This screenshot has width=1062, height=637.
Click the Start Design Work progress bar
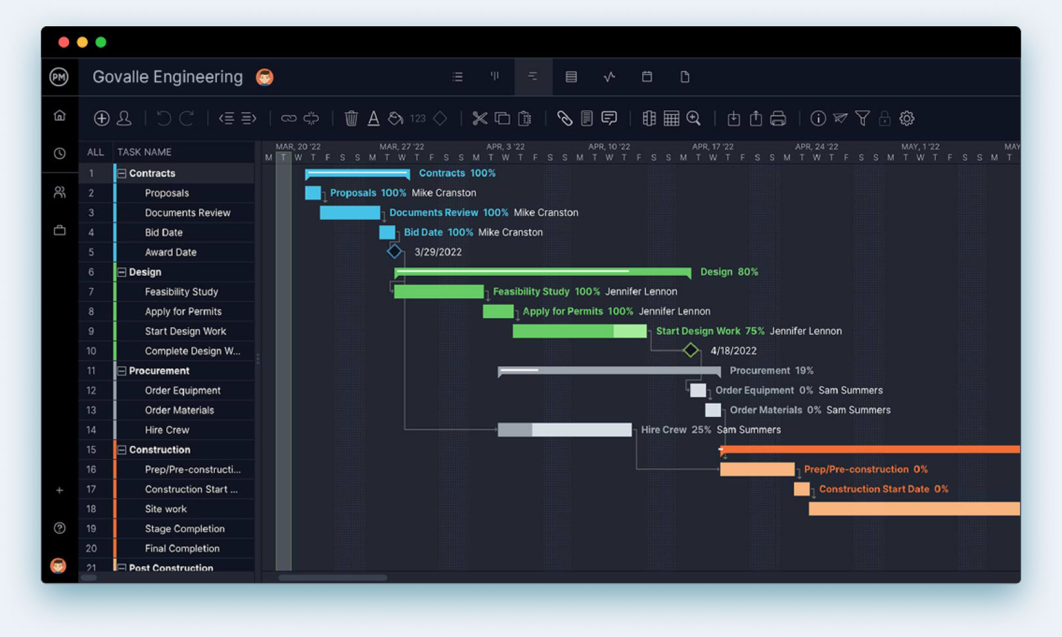click(580, 331)
